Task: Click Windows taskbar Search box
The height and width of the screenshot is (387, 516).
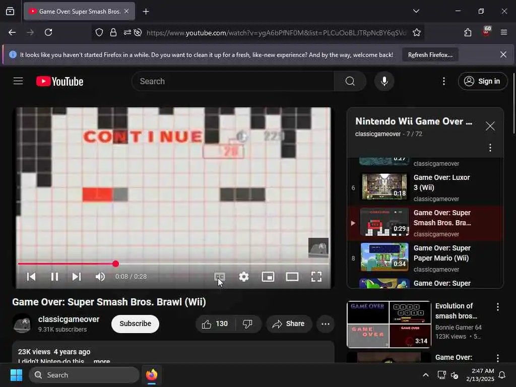Action: point(84,375)
